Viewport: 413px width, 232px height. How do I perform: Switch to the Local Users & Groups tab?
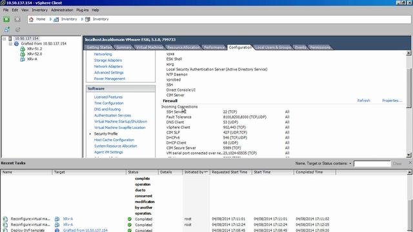[273, 47]
